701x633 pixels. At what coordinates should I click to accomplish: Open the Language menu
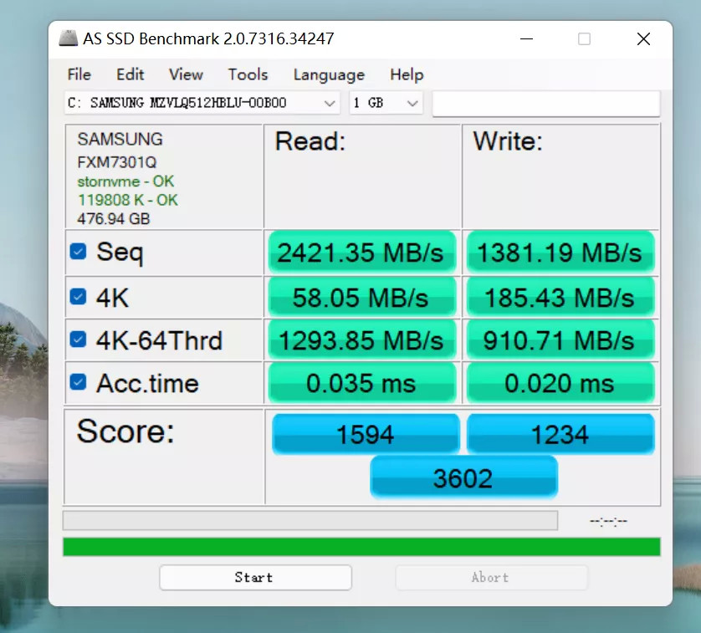329,74
